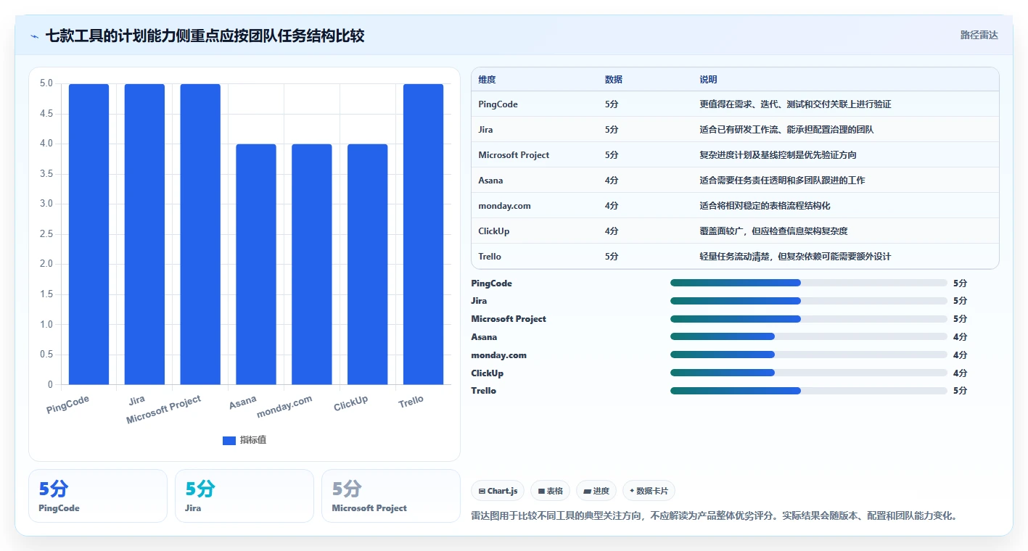Screen dimensions: 1028x551
Task: Click the description 适合将相对稳定的表格流程结构化
Action: point(765,206)
